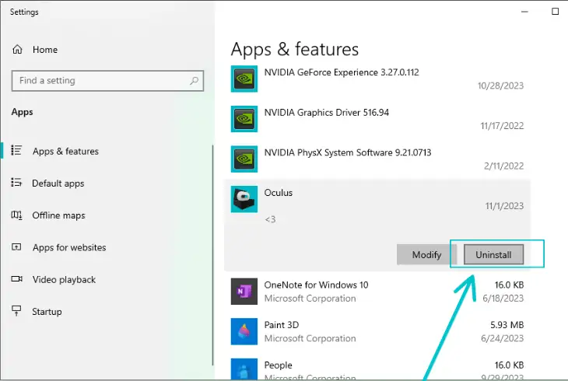Click the Oculus 11/1/2023 date

coord(504,206)
